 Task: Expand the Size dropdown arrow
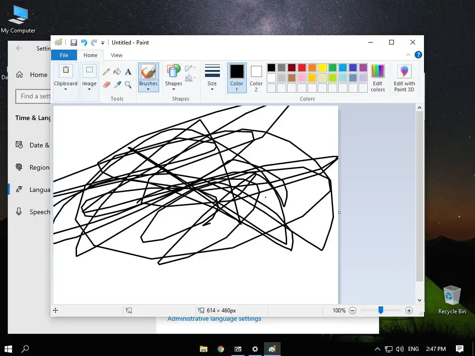tap(212, 89)
